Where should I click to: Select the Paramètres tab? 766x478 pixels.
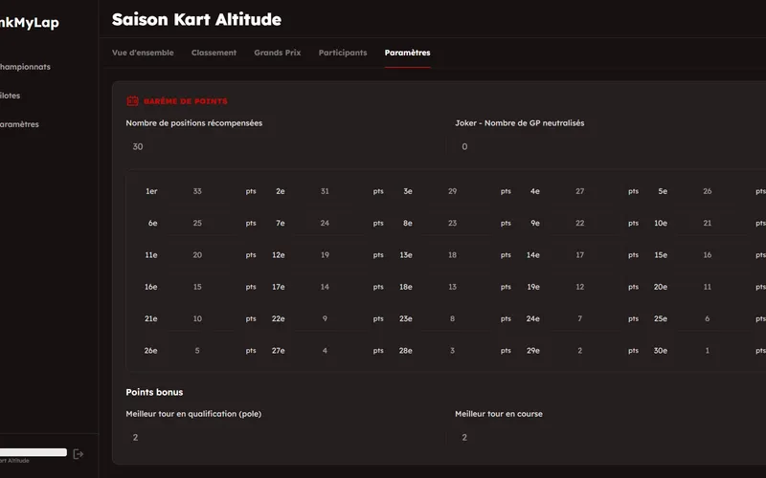(407, 53)
